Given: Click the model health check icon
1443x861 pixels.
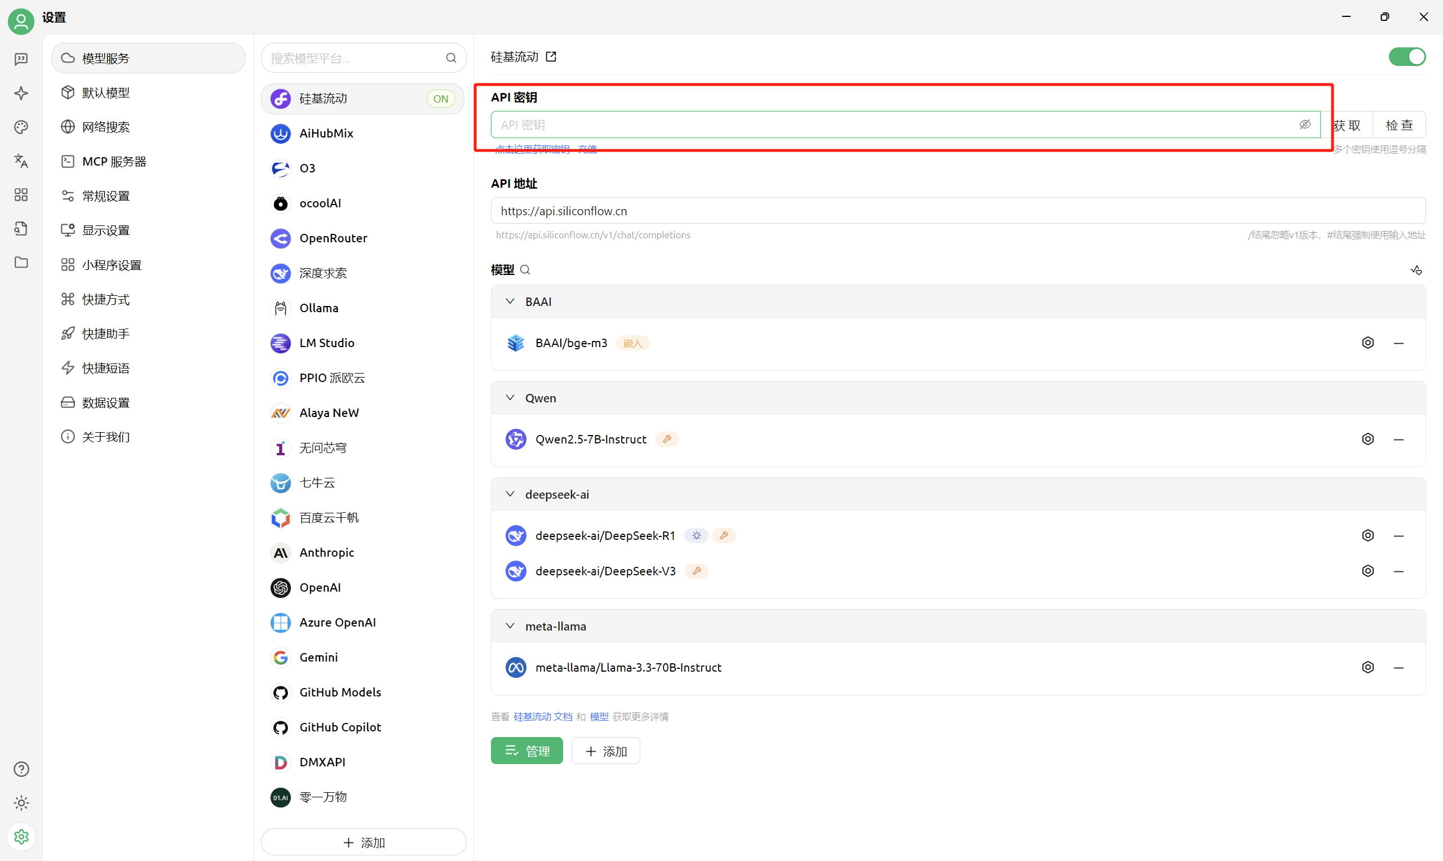Looking at the screenshot, I should 1416,270.
